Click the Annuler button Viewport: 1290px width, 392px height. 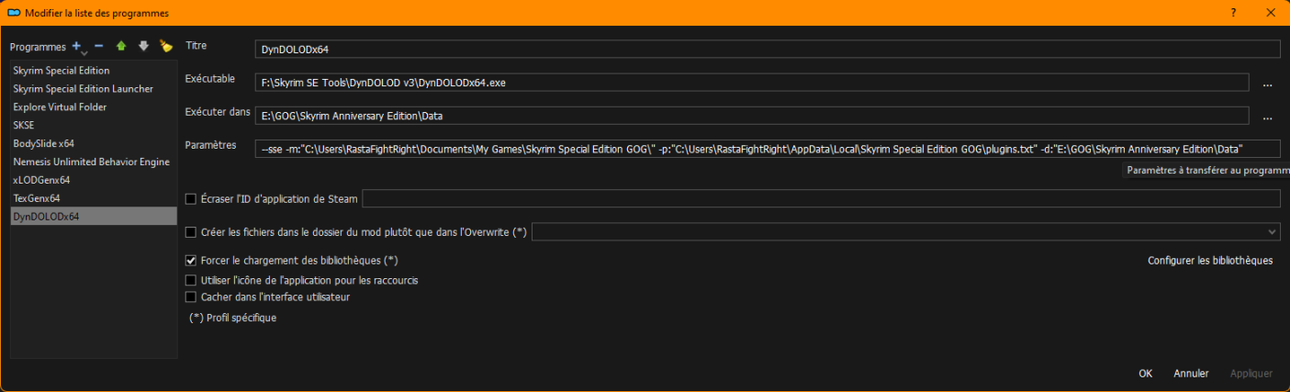1191,374
